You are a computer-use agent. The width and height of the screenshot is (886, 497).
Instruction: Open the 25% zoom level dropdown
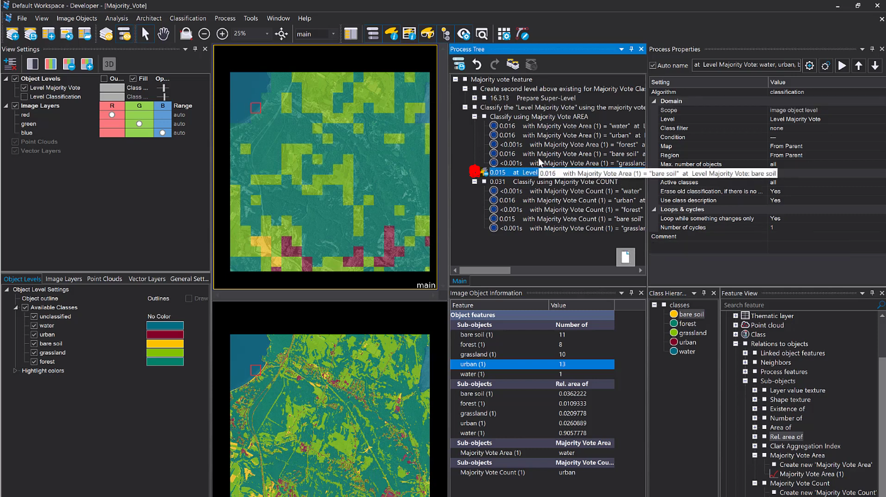(x=267, y=34)
